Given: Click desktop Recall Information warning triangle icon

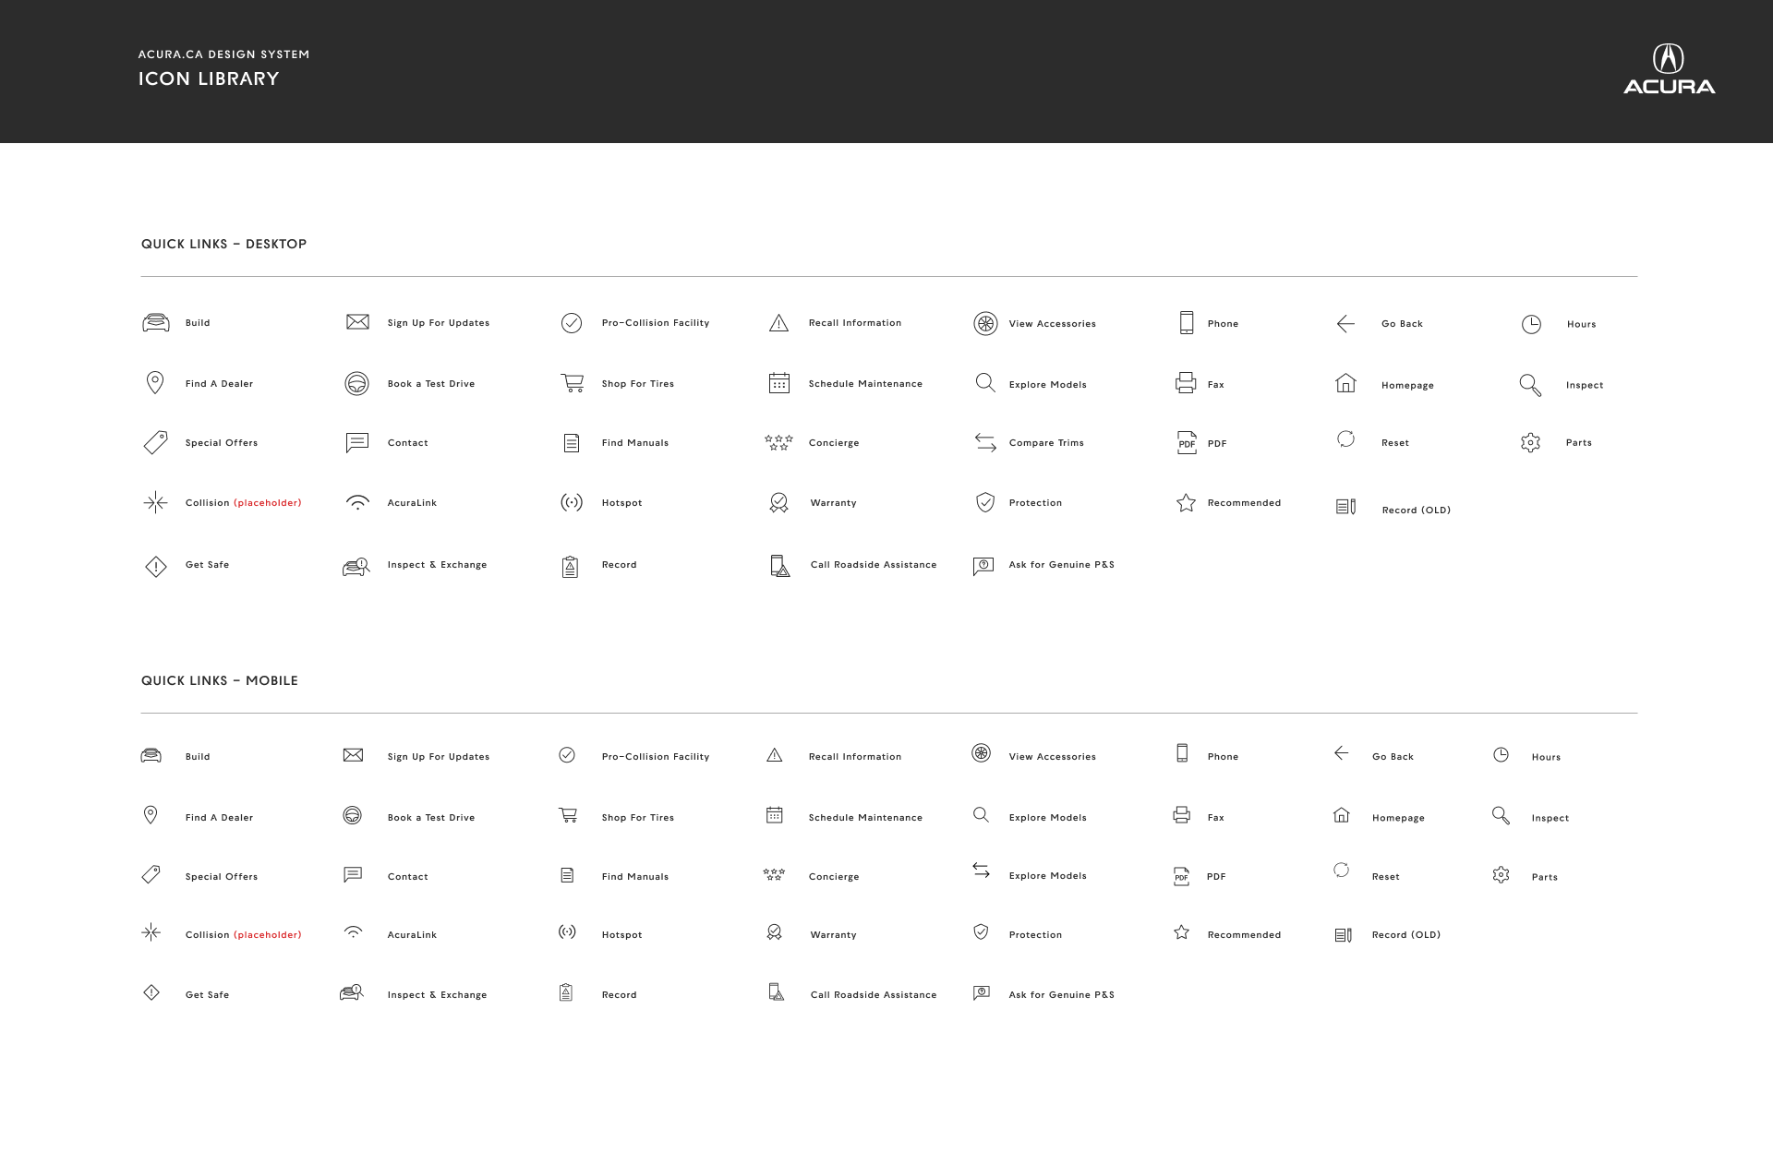Looking at the screenshot, I should pos(778,322).
